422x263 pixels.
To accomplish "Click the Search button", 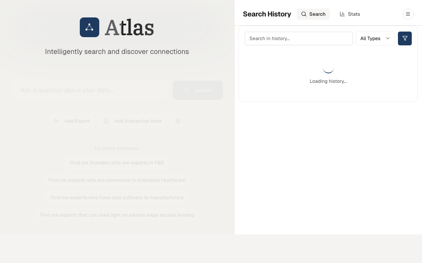I will 198,90.
